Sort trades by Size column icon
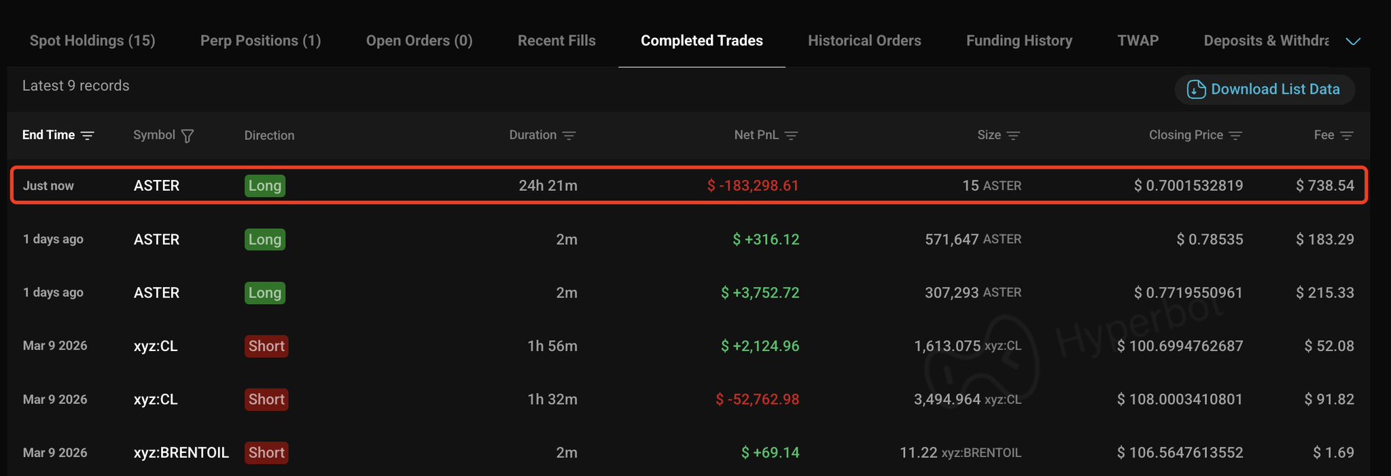This screenshot has width=1391, height=476. point(1013,136)
